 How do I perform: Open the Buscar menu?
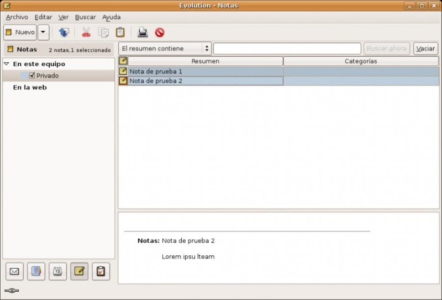[x=85, y=17]
